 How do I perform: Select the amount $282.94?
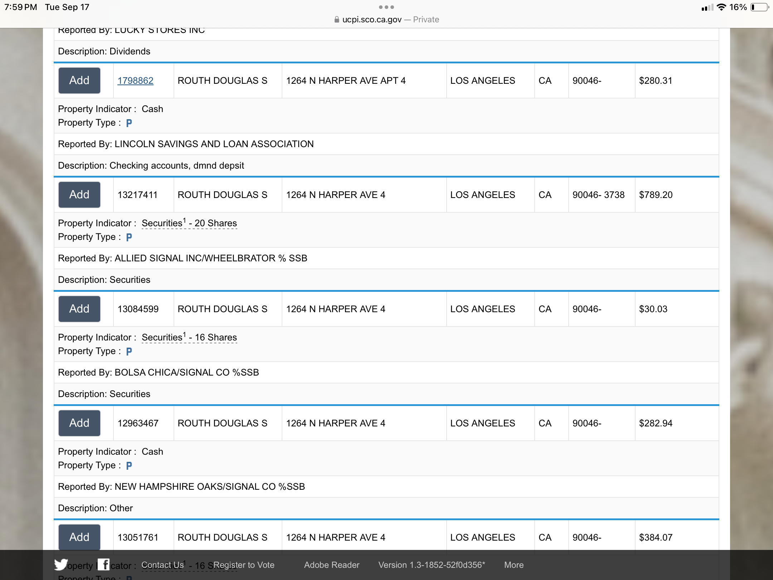[x=656, y=423]
